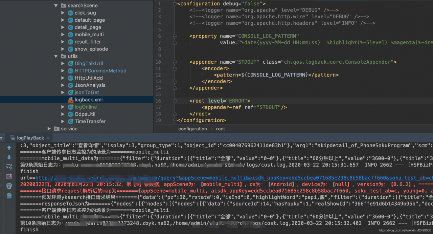Click the red 20200322日 log line
Image resolution: width=433 pixels, height=234 pixels.
coord(227,184)
